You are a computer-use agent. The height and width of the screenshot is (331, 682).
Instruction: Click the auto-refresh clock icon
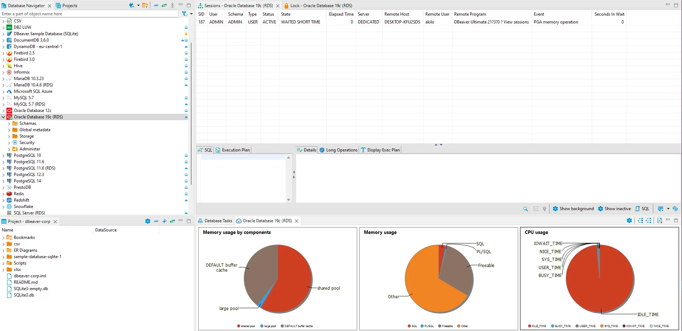click(x=661, y=209)
